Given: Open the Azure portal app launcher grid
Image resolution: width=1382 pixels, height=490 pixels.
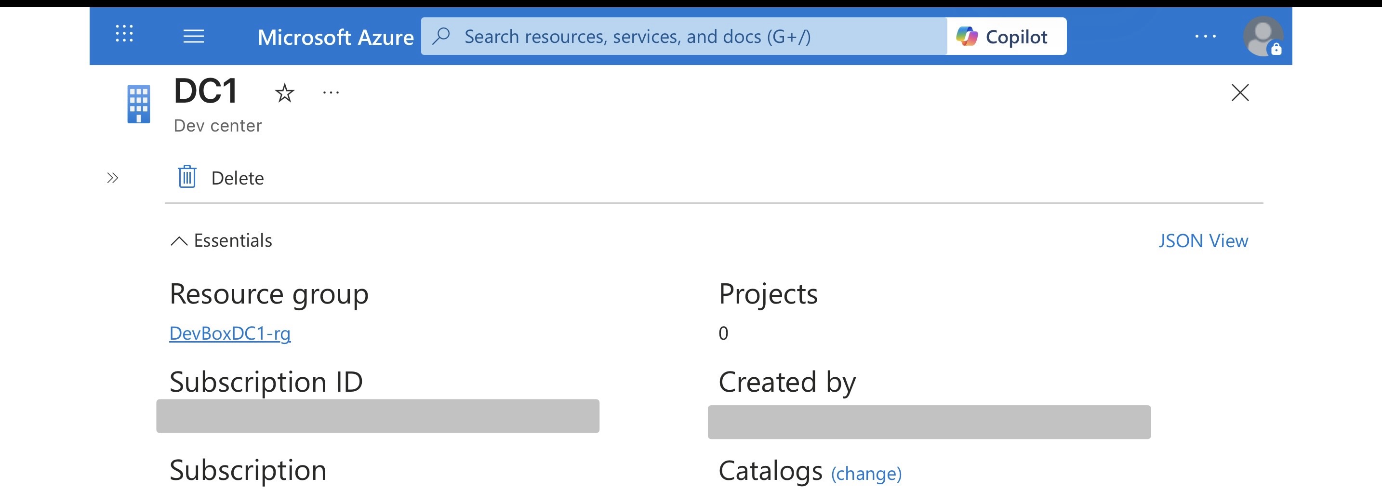Looking at the screenshot, I should pos(124,34).
